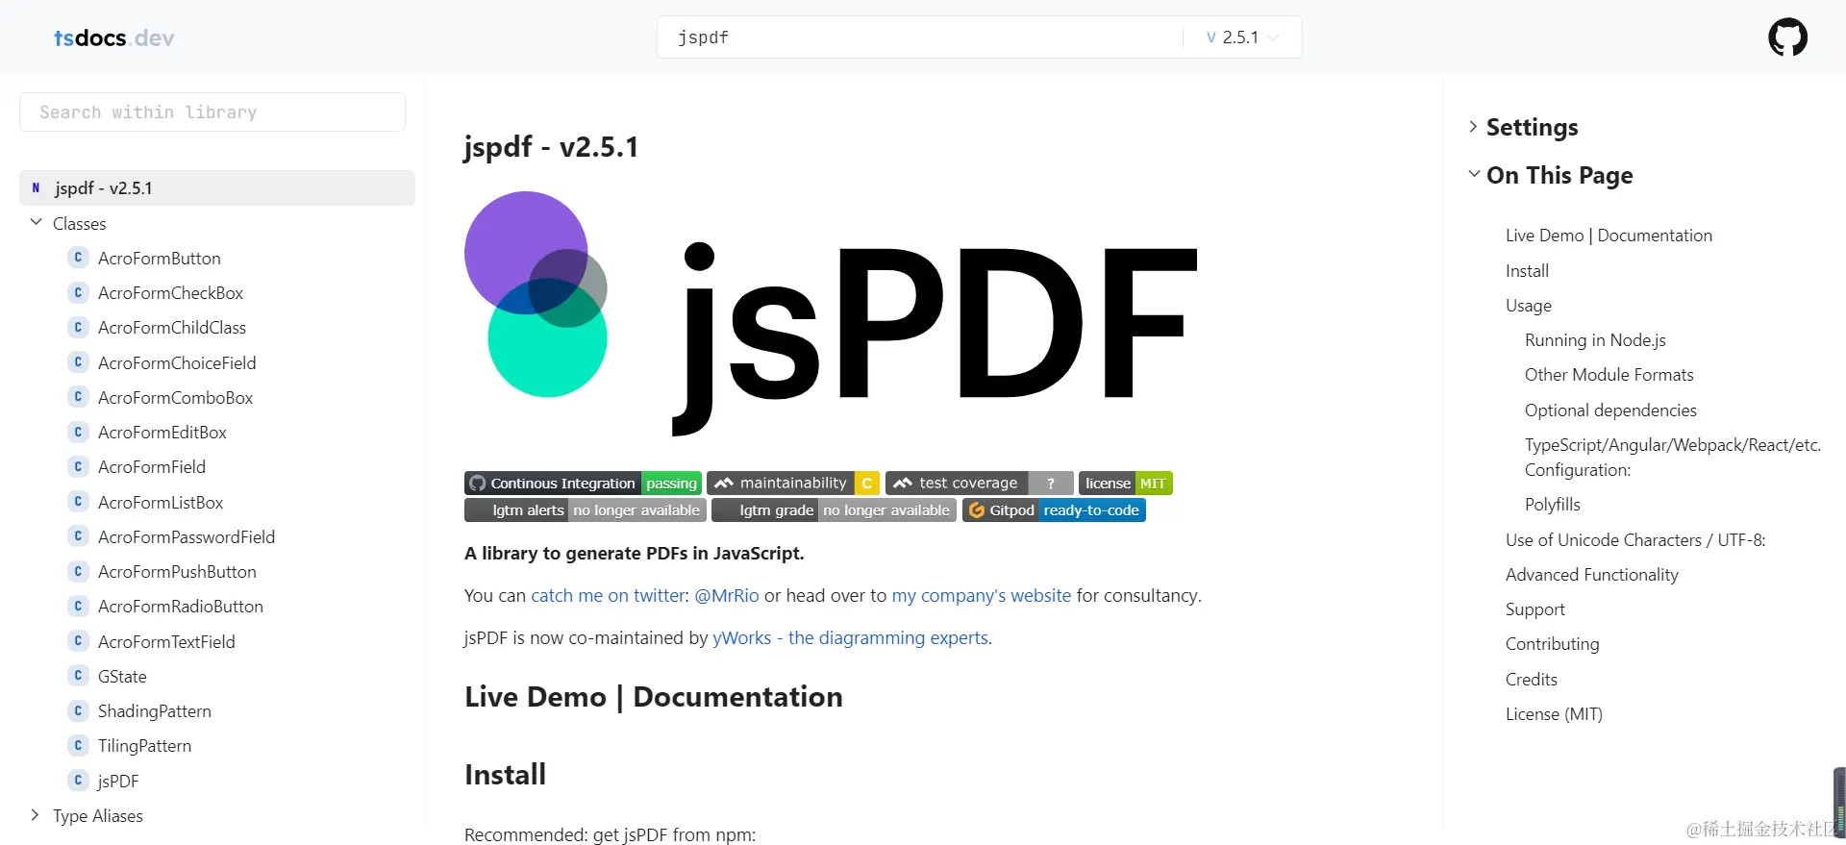Click class icon beside AcroFormChoiceField

(79, 362)
